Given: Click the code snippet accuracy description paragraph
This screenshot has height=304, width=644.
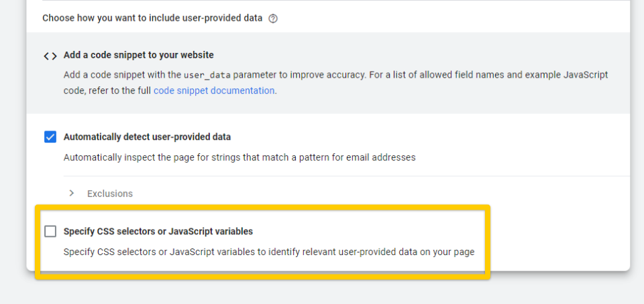Looking at the screenshot, I should tap(335, 83).
